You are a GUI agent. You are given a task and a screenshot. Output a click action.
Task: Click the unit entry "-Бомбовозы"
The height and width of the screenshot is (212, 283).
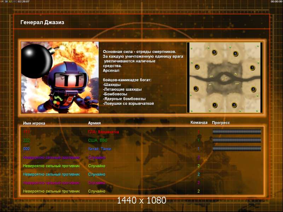pyautogui.click(x=115, y=94)
